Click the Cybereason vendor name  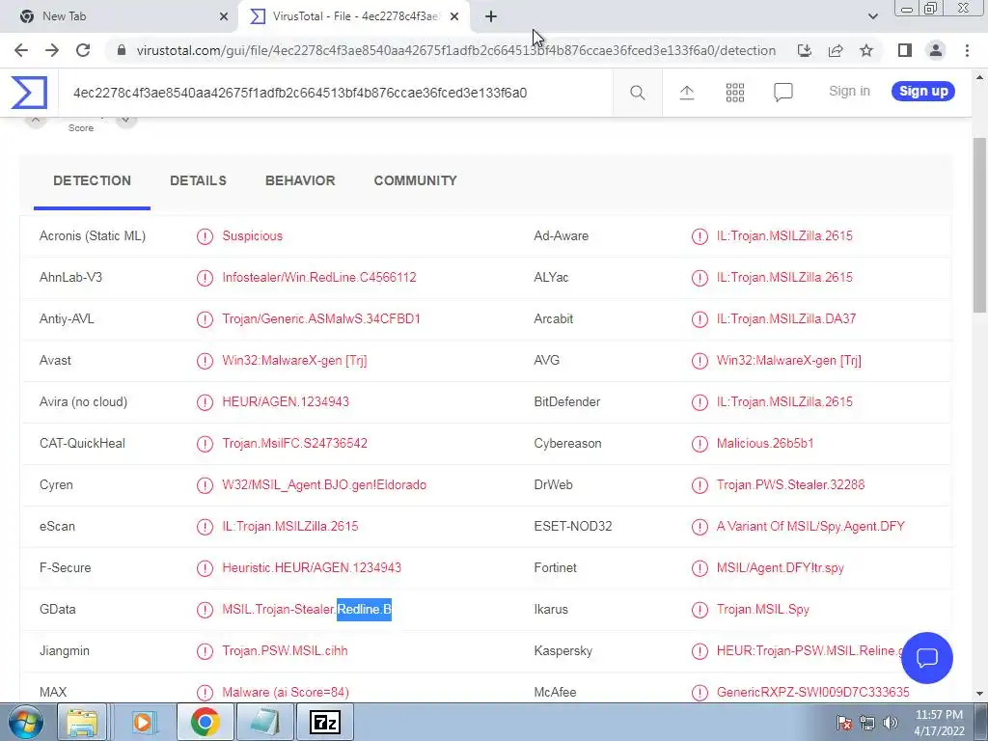click(x=567, y=444)
